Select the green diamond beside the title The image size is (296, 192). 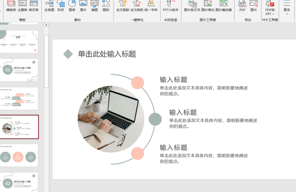point(68,54)
